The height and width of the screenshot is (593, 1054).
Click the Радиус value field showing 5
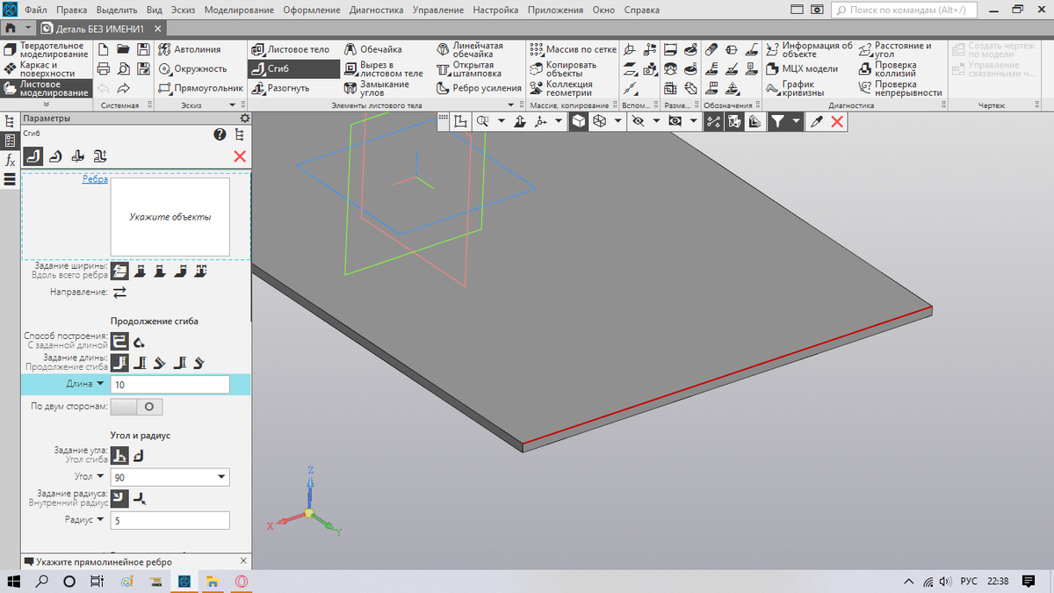[x=170, y=520]
